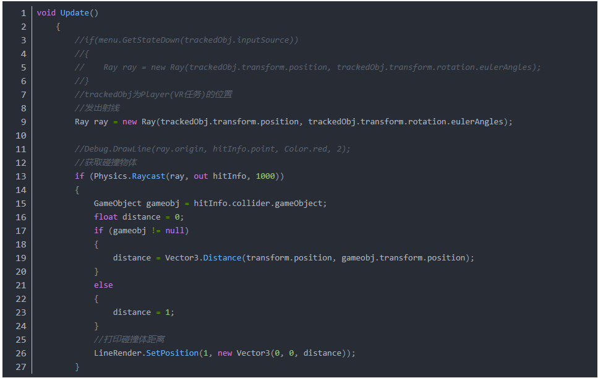Click the hitInfo.collider.gameObject expression
The width and height of the screenshot is (598, 378).
259,204
